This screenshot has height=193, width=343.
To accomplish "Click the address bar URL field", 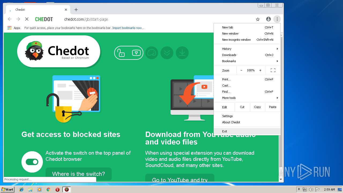I will click(x=158, y=19).
